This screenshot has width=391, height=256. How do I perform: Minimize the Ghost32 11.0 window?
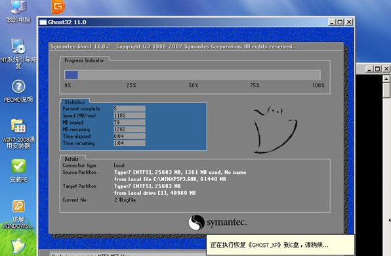[332, 22]
